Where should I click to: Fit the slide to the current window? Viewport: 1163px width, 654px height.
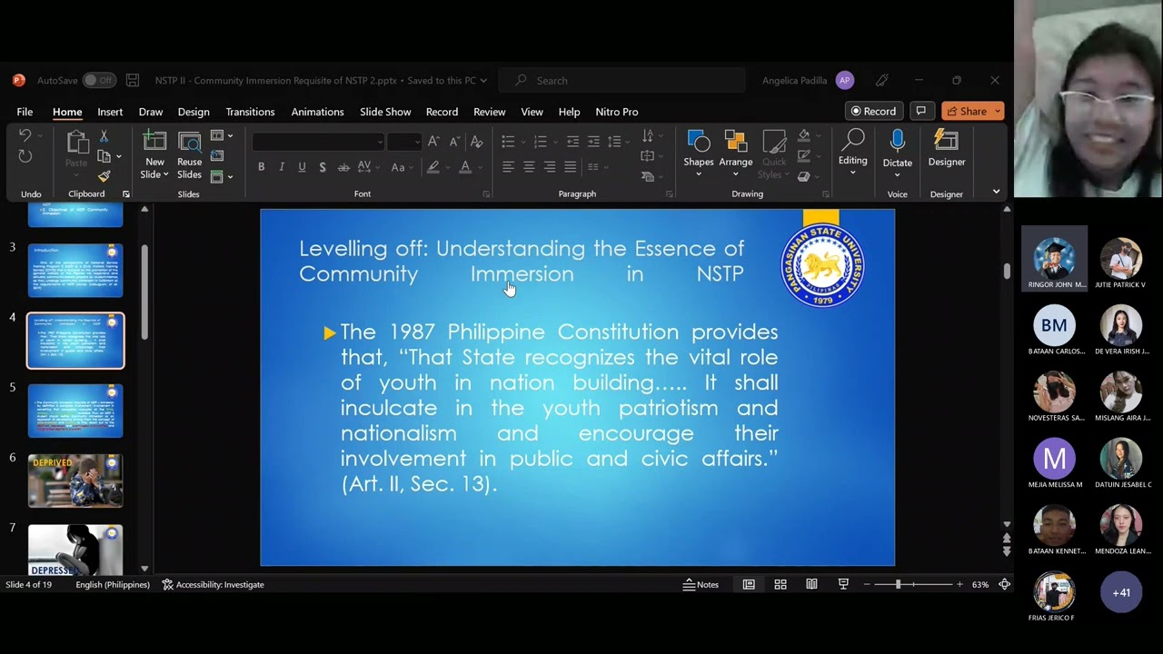tap(1004, 585)
